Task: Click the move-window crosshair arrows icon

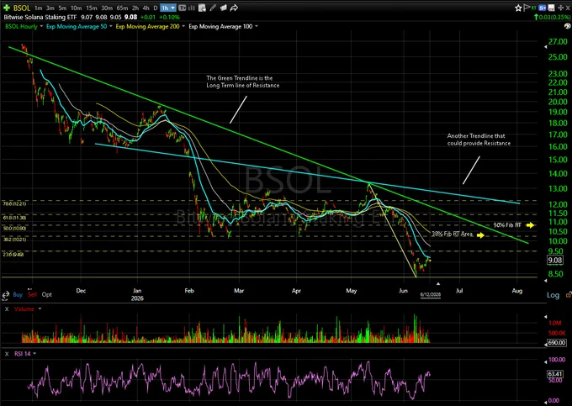Action: point(560,8)
